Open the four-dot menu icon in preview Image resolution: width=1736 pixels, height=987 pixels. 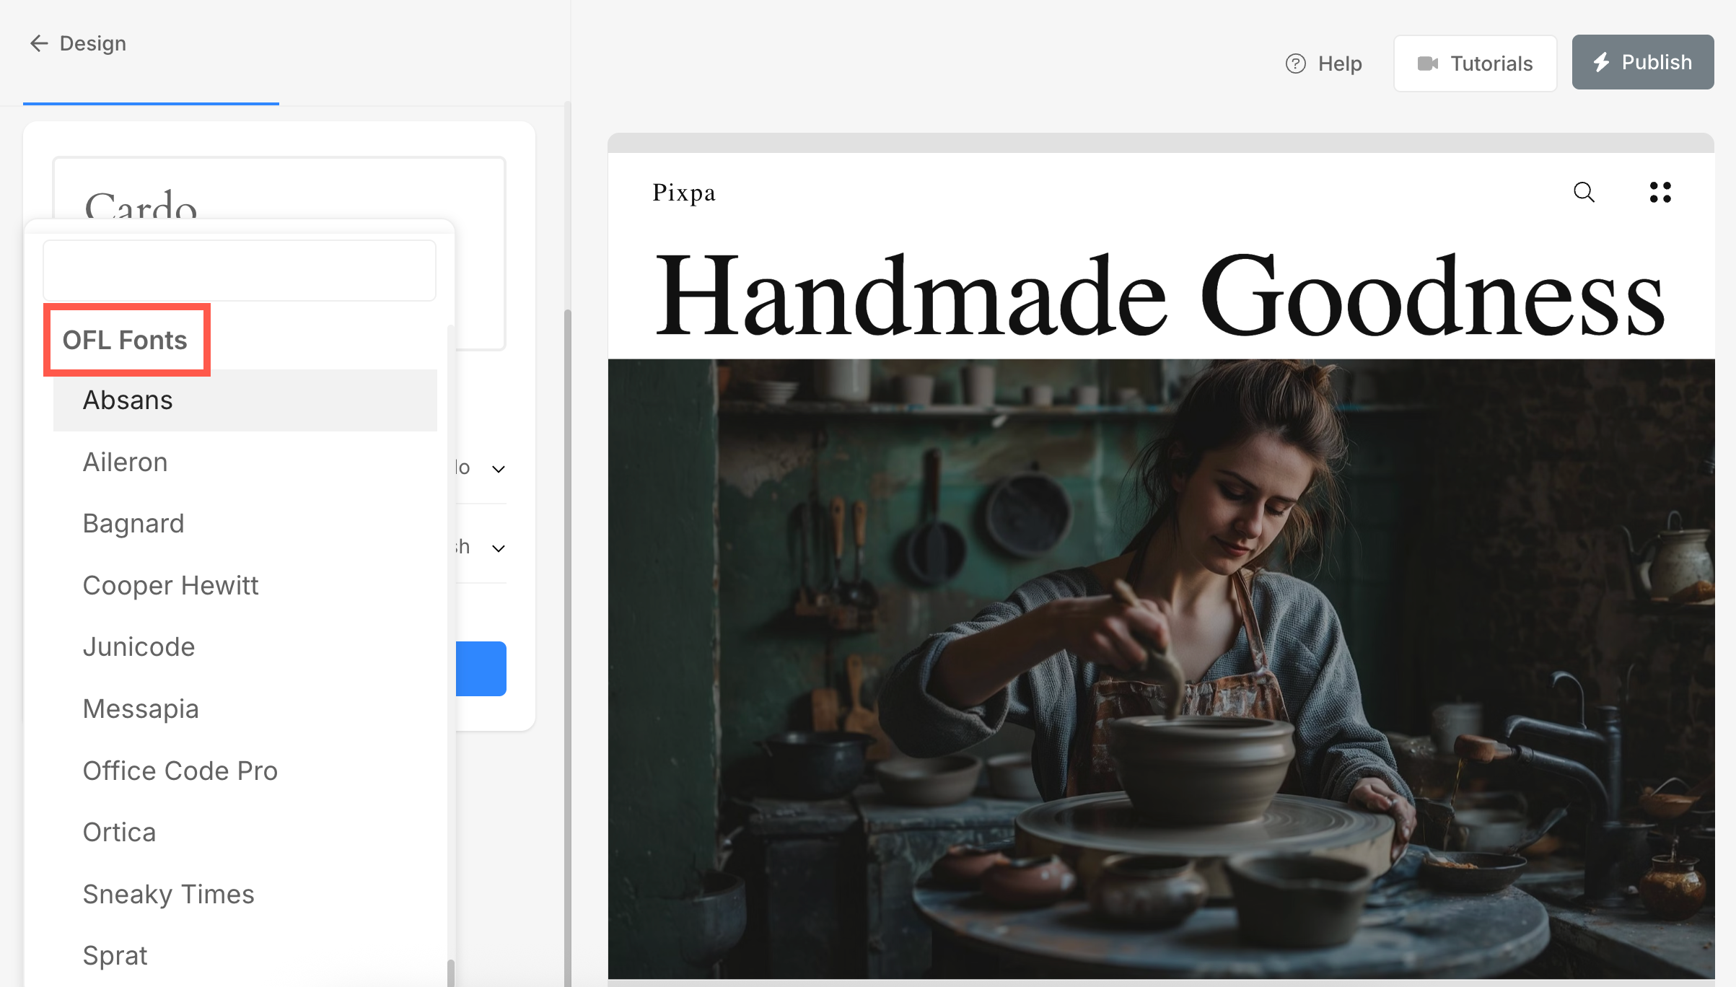click(1660, 192)
